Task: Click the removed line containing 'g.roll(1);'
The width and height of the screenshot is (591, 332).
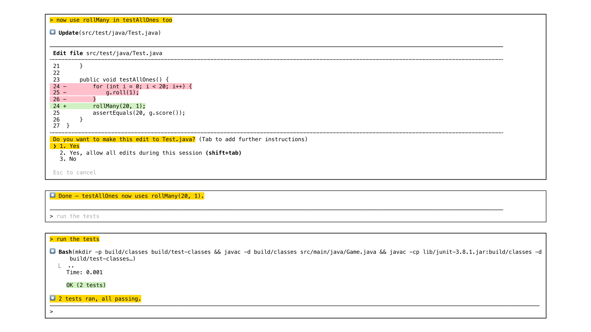Action: coord(122,93)
